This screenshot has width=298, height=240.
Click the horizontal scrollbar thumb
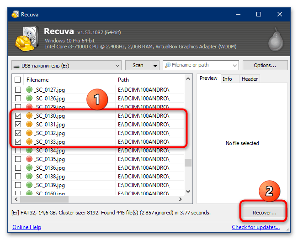pyautogui.click(x=44, y=199)
